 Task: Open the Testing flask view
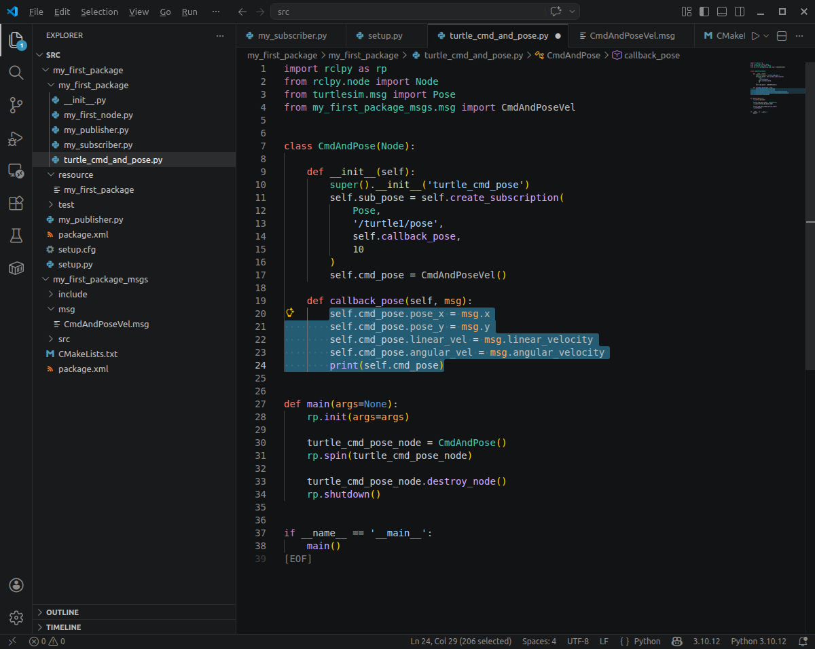click(16, 236)
